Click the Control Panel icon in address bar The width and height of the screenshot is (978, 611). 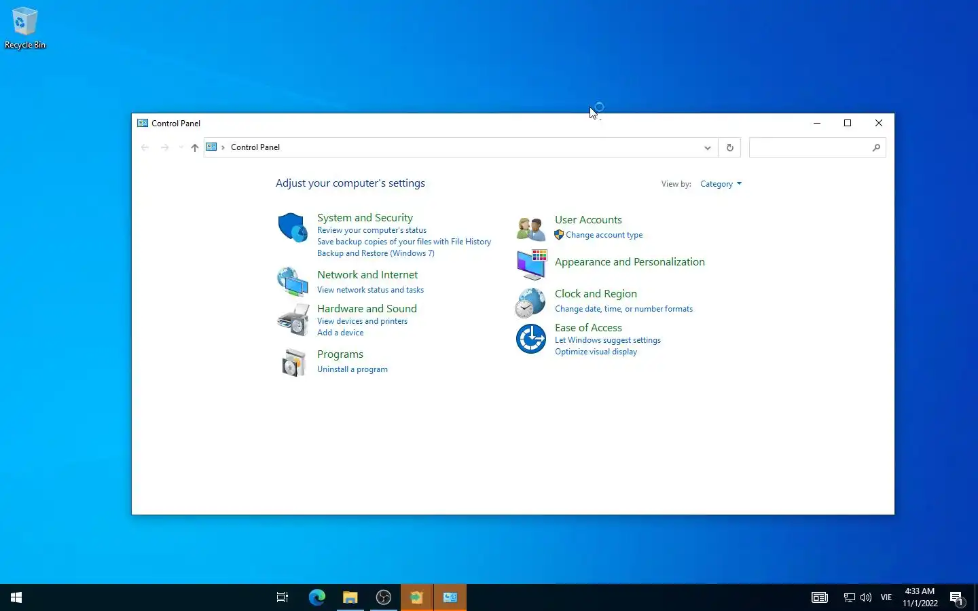211,147
